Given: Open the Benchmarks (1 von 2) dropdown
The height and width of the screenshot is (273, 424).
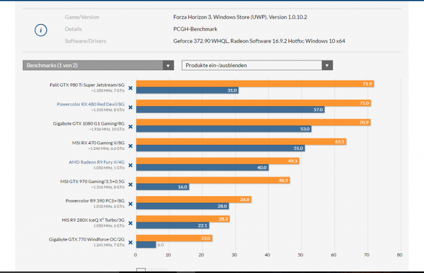Looking at the screenshot, I should 93,65.
